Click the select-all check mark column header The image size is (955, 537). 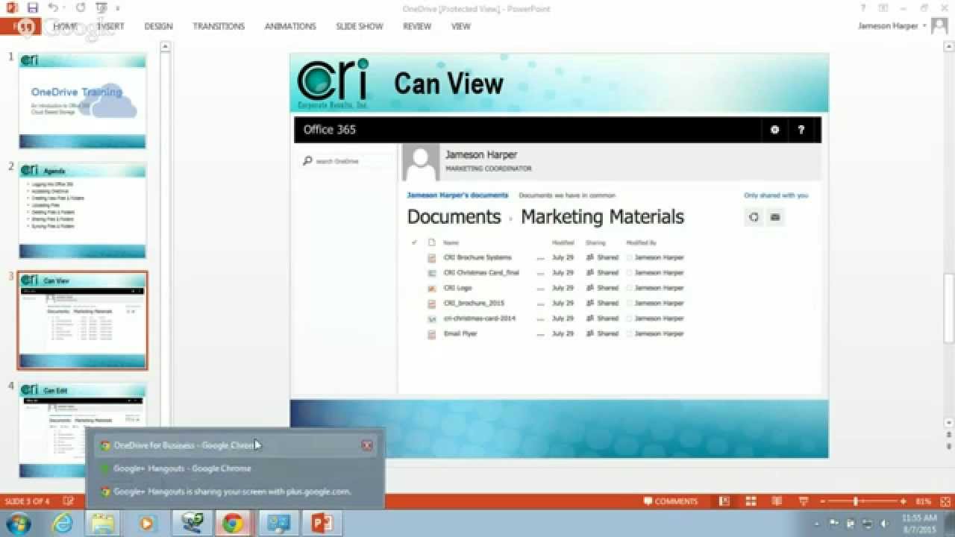coord(414,242)
